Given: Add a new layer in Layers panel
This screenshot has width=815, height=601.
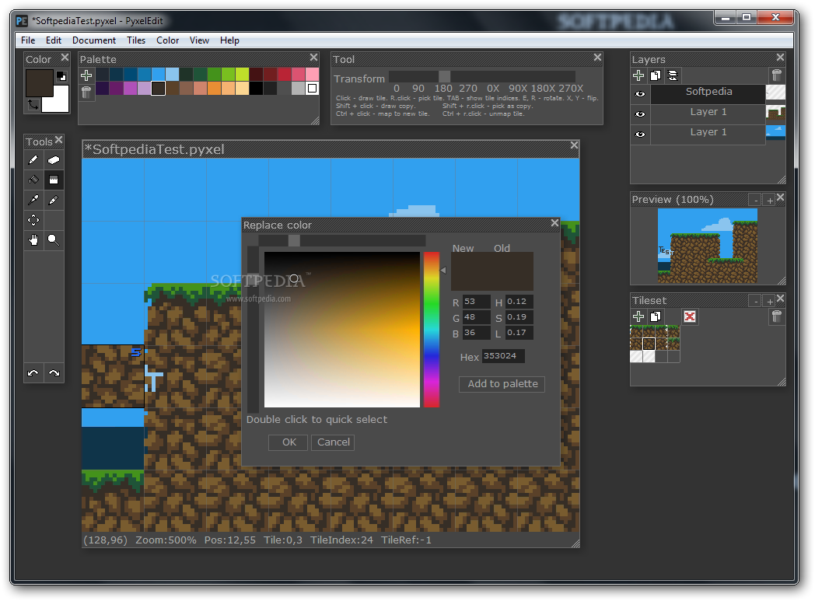Looking at the screenshot, I should 638,75.
